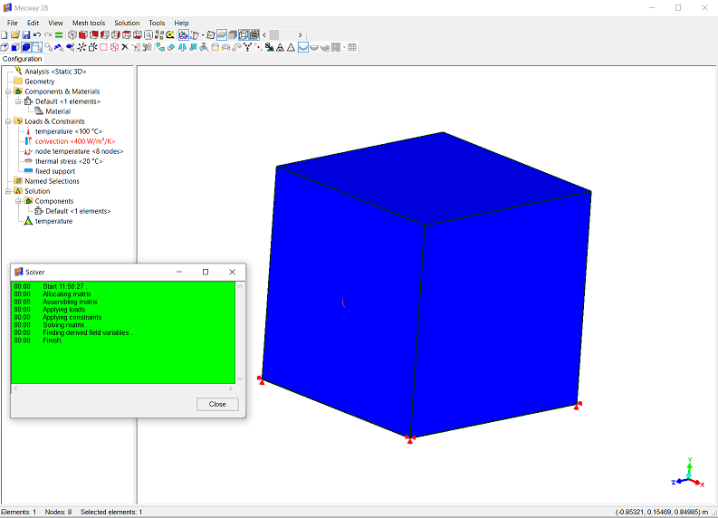Close the Solver dialog with Close button
Screen dimensions: 718x518
[217, 404]
